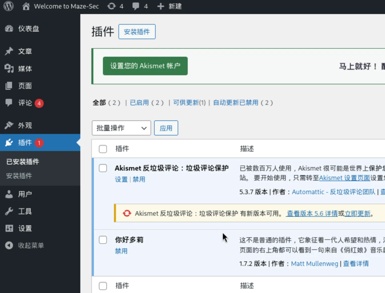This screenshot has width=385, height=293.
Task: Click the 你好多莉 plugin name text
Action: (x=129, y=240)
